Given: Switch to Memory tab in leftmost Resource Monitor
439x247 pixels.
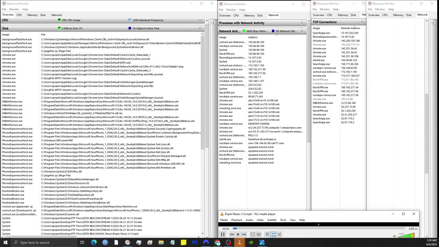Looking at the screenshot, I should point(32,15).
